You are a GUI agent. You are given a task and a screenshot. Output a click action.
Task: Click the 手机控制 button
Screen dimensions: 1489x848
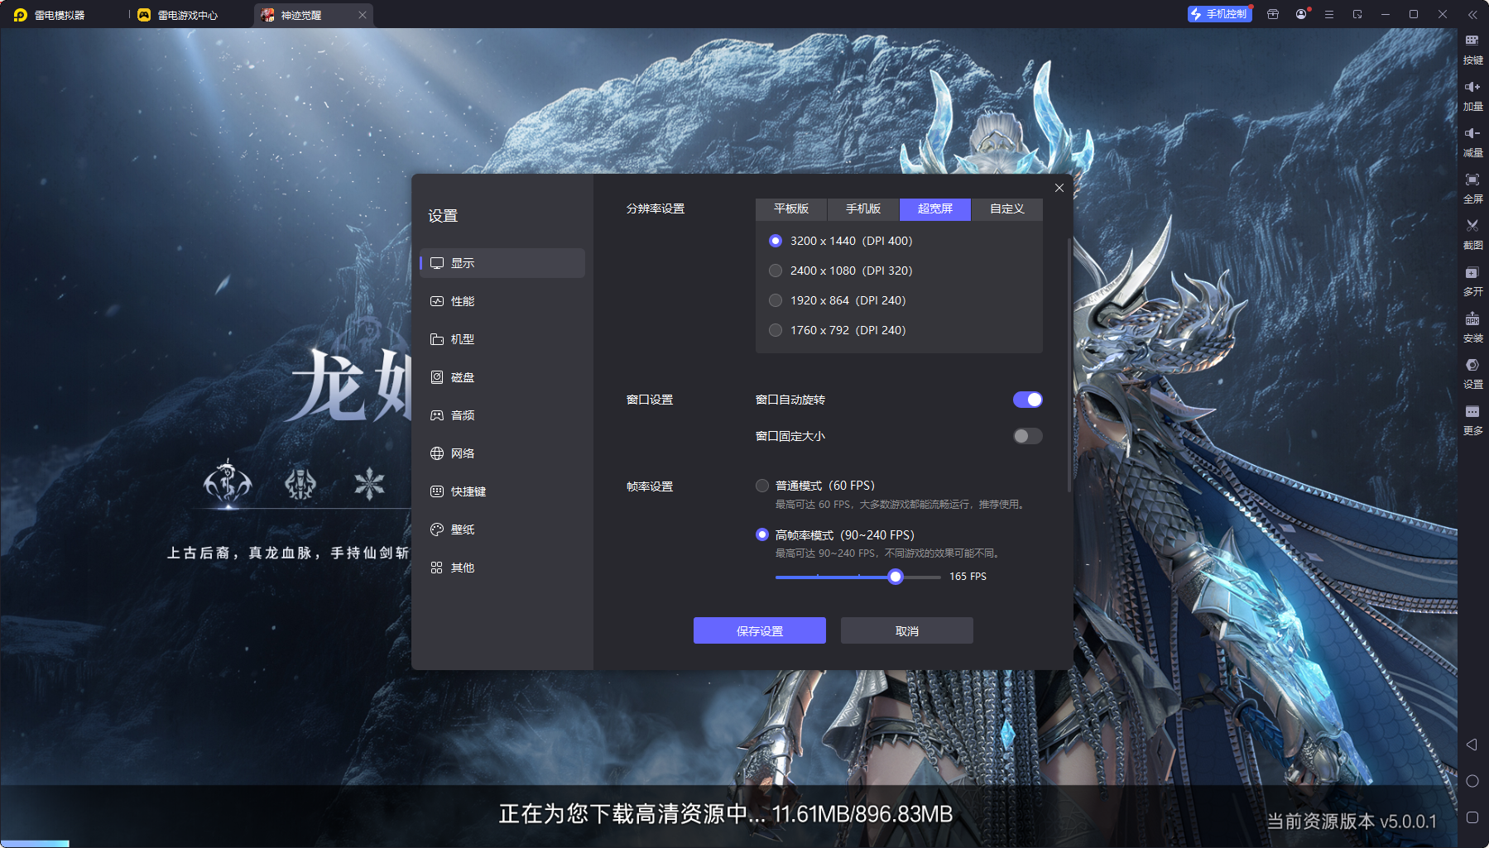pos(1219,14)
